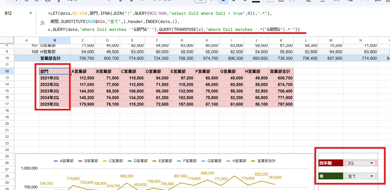Select row 17 header
This screenshot has height=190, width=390.
point(7,104)
